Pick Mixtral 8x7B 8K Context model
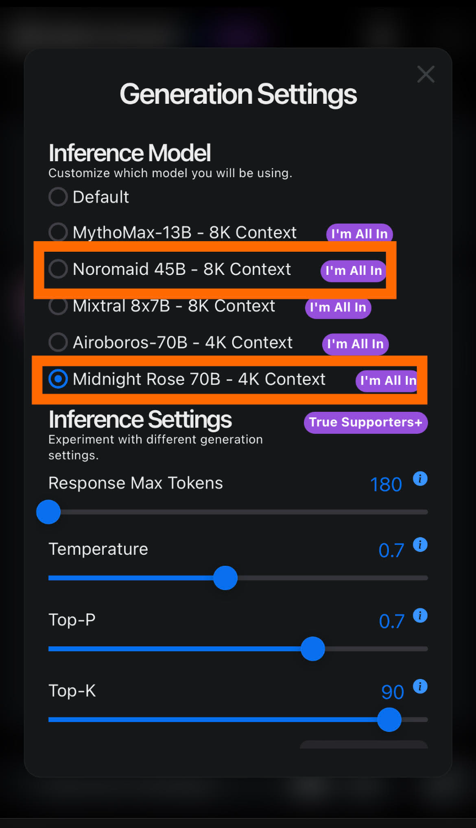The width and height of the screenshot is (476, 828). pos(58,306)
